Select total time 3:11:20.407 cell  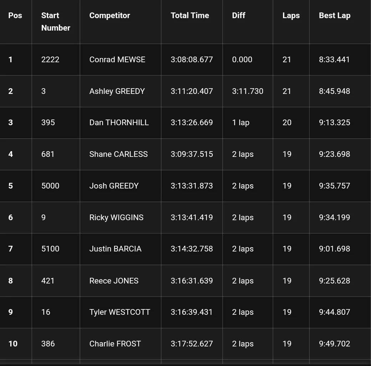[x=191, y=91]
